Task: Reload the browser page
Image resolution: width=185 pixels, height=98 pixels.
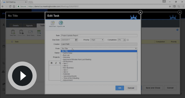Action: pyautogui.click(x=10, y=6)
